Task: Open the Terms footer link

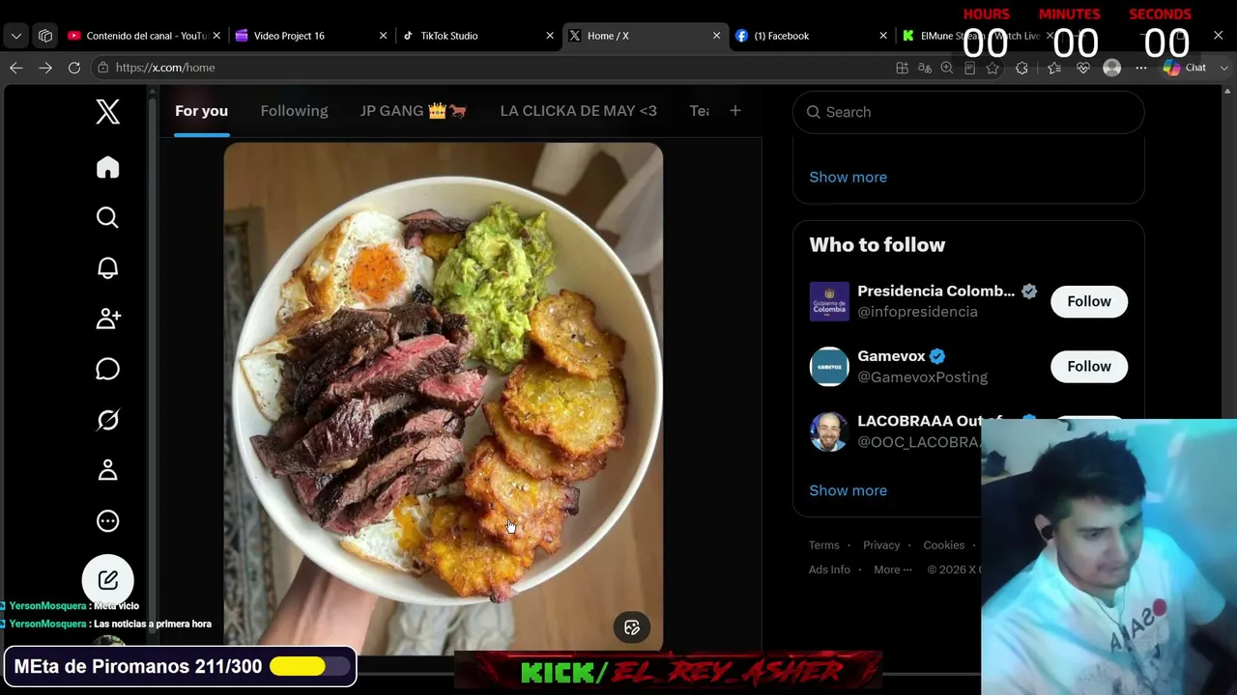Action: coord(824,545)
